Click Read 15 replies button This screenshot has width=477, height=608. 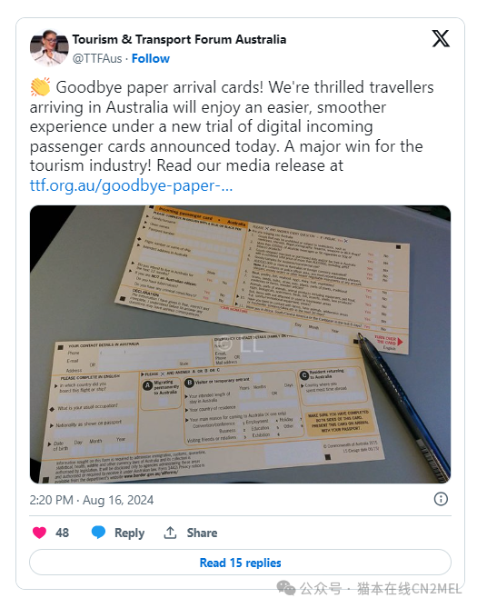240,563
